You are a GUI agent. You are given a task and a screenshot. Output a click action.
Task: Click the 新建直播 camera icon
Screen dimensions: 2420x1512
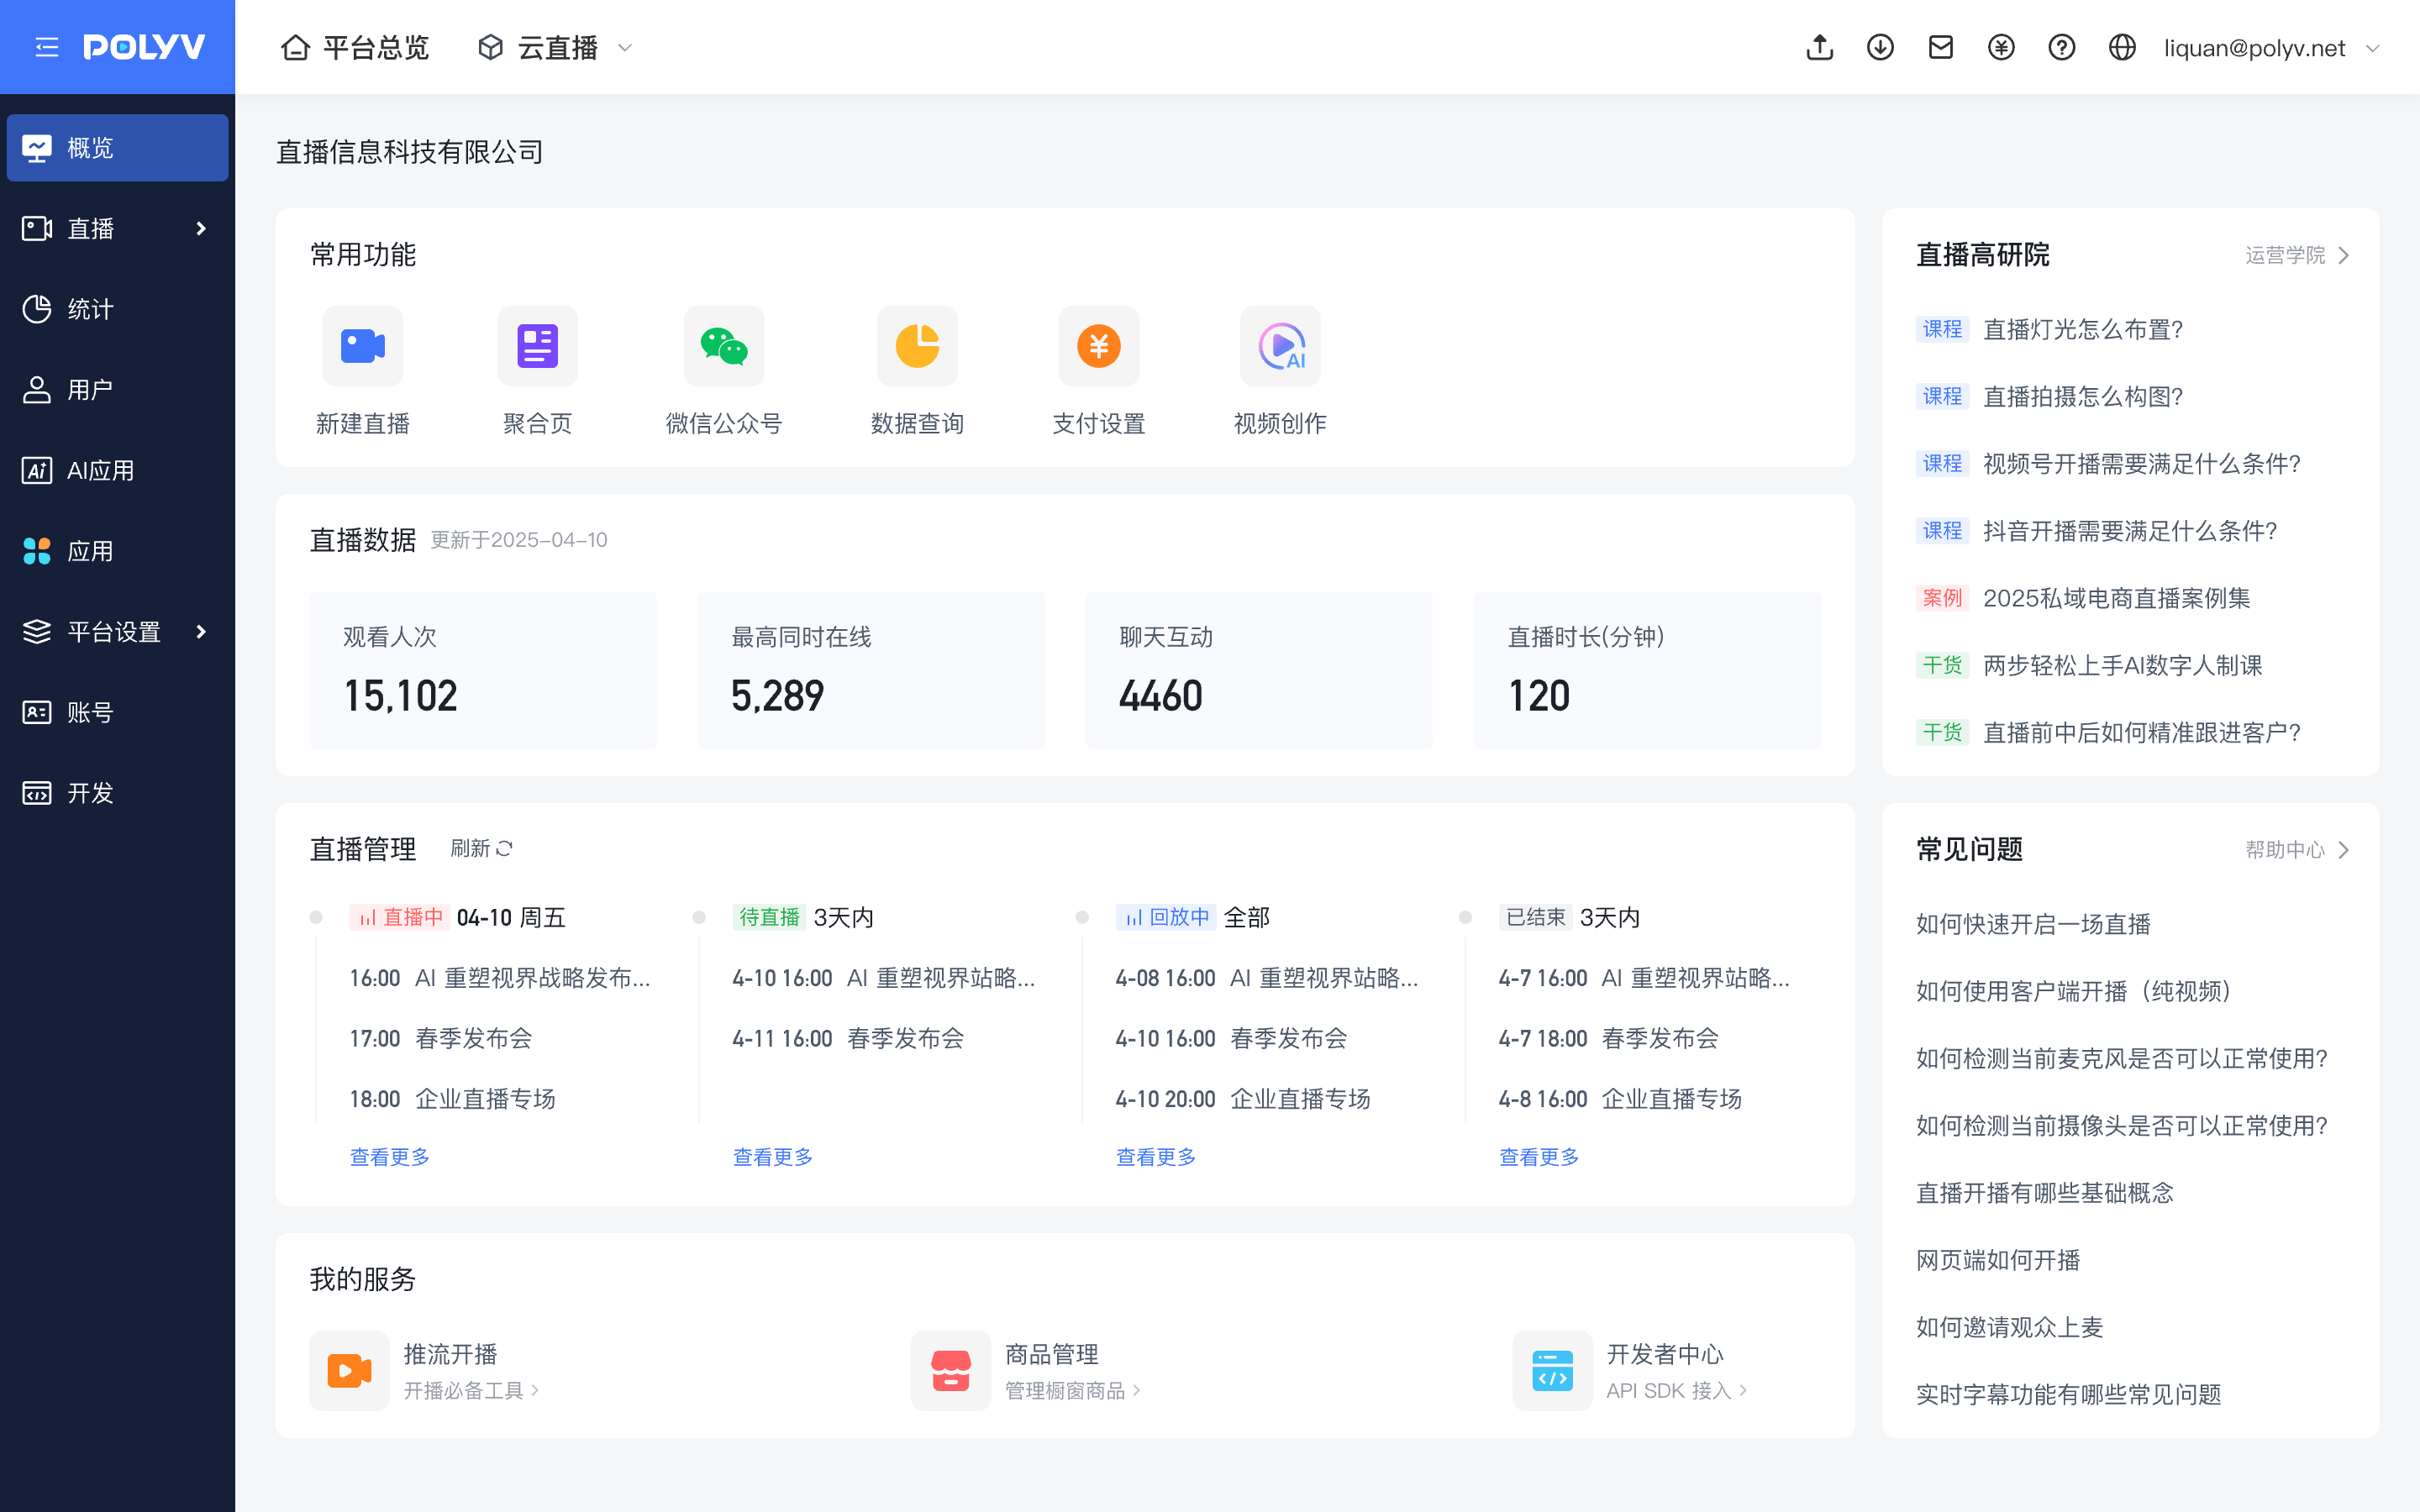[362, 346]
